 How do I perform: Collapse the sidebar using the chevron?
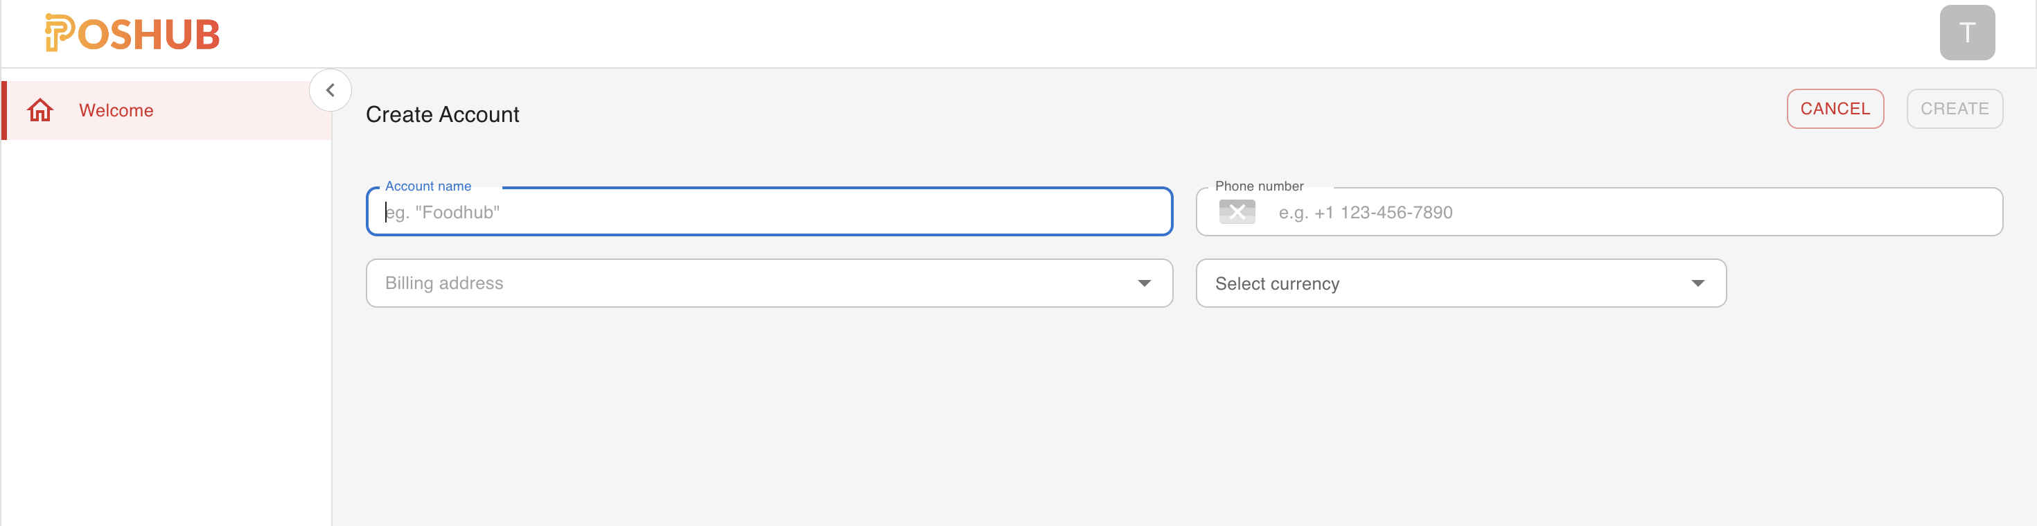(x=330, y=89)
